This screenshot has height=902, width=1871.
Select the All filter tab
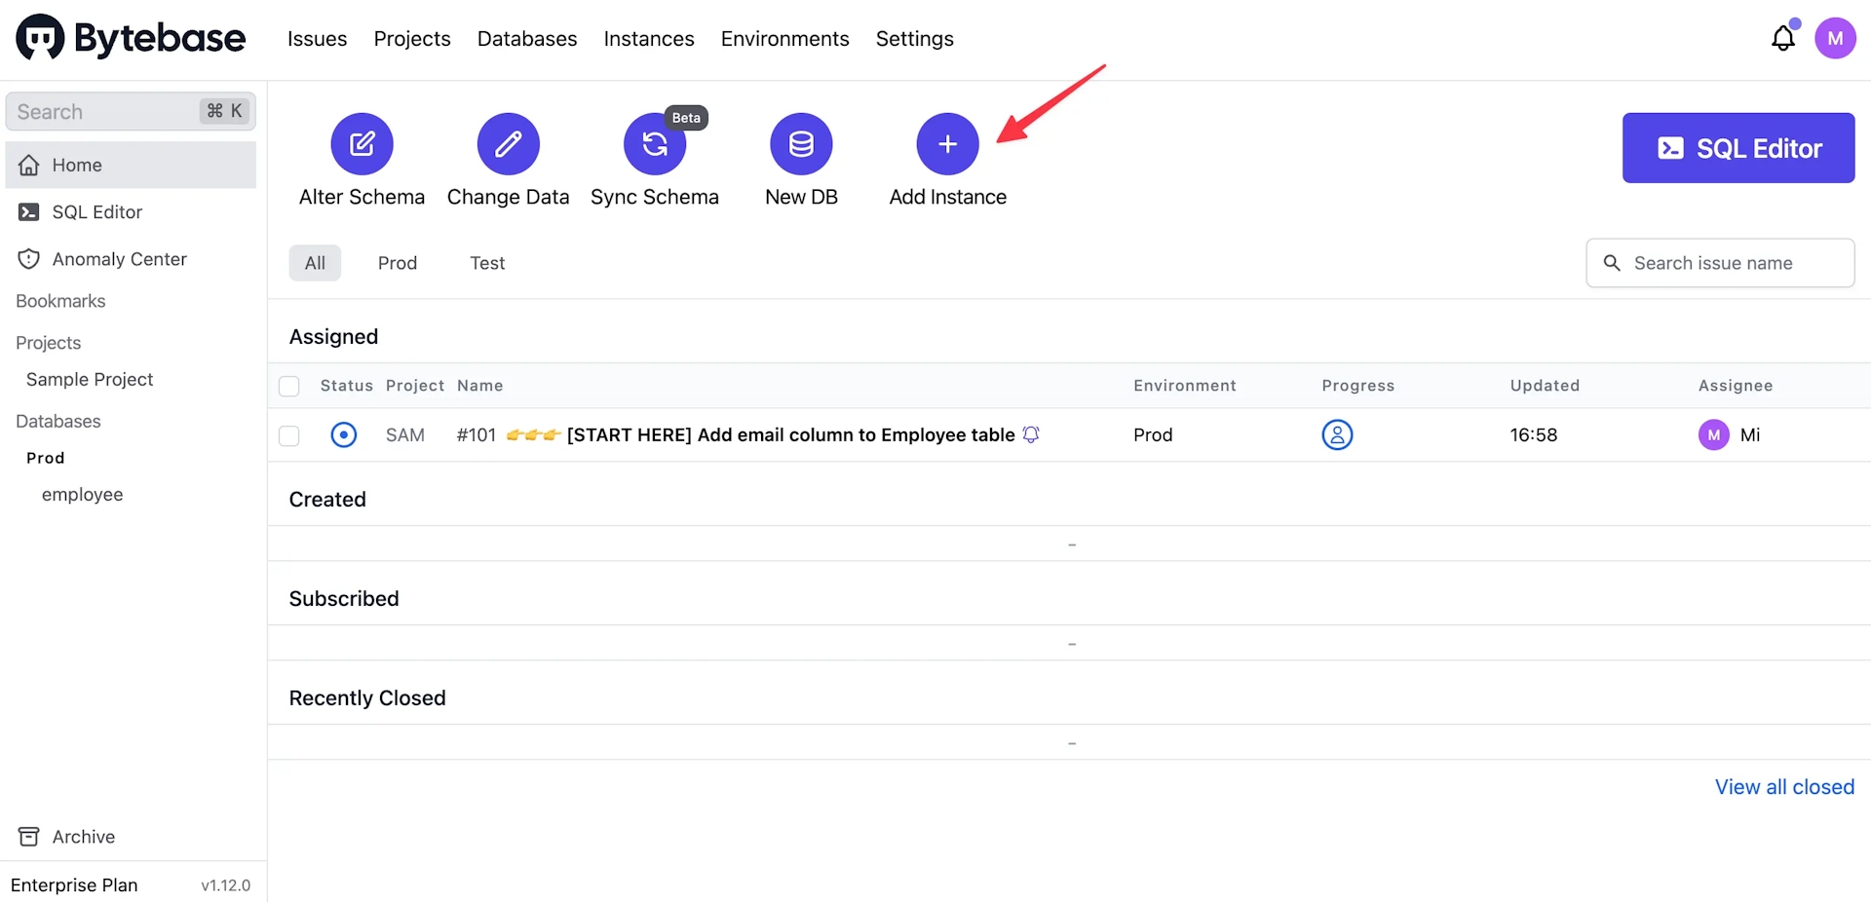pyautogui.click(x=315, y=263)
